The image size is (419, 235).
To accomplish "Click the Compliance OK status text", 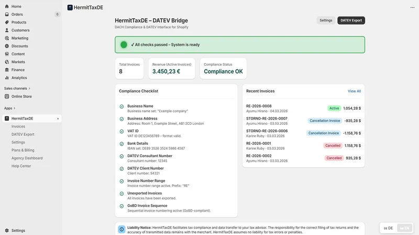I will point(223,72).
